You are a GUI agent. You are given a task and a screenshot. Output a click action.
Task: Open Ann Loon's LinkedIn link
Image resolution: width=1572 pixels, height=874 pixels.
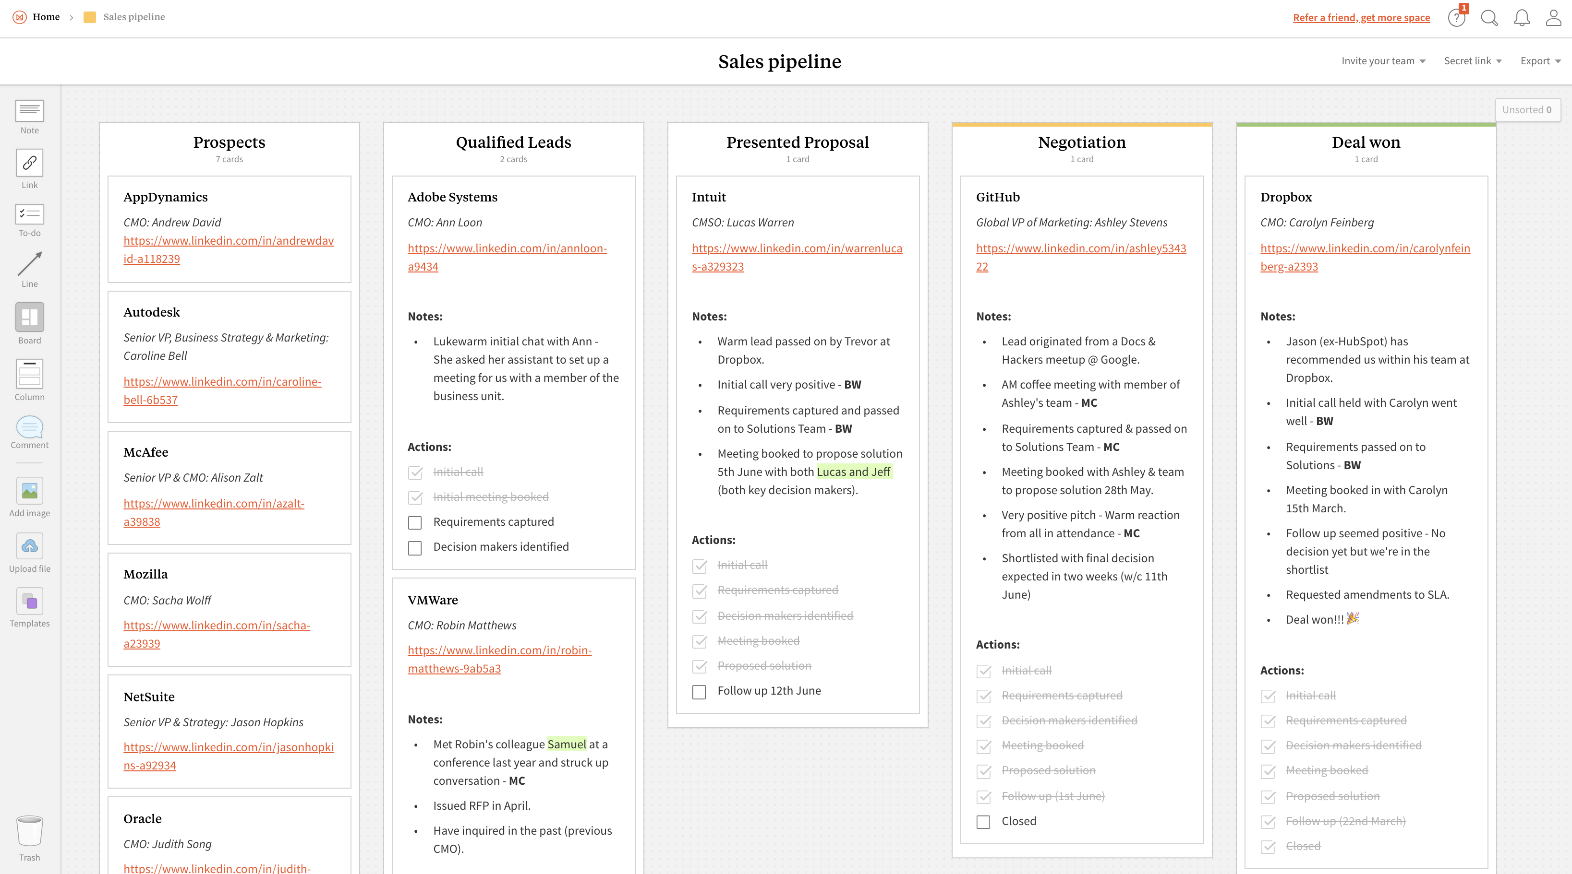click(507, 257)
